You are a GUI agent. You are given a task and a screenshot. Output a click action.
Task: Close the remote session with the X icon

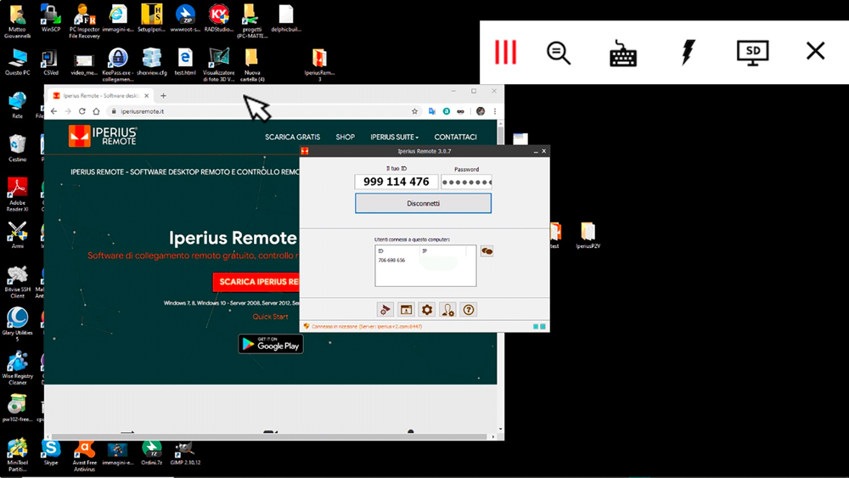tap(815, 51)
